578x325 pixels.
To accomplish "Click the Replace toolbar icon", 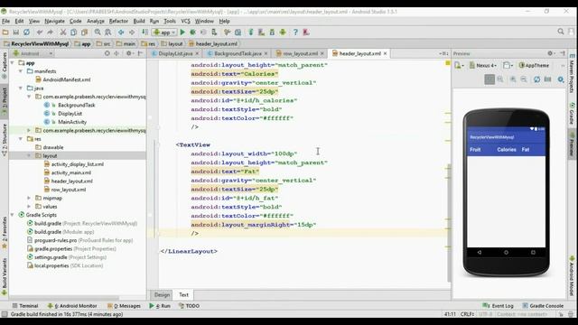I will 108,32.
